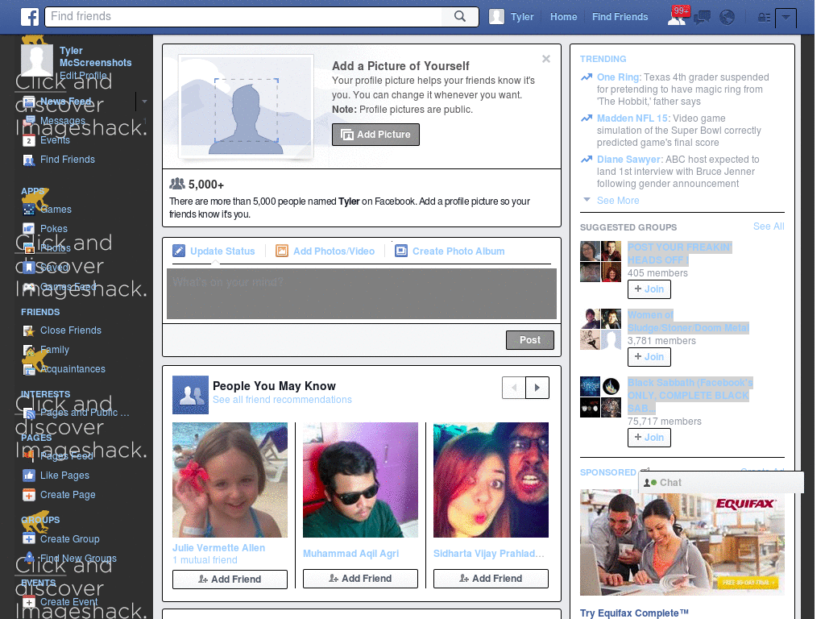Click the What's on your mind text box
Screen dimensions: 825x619
click(x=362, y=293)
